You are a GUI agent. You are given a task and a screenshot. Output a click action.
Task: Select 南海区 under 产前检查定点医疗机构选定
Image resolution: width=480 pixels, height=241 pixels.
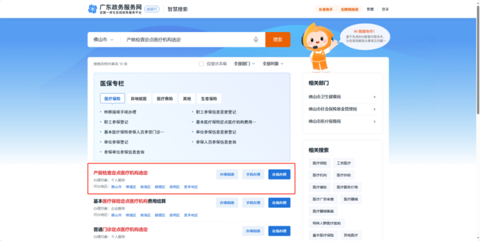click(145, 187)
